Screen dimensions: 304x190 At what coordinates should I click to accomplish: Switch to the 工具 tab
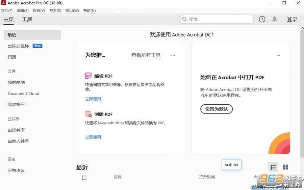(27, 19)
